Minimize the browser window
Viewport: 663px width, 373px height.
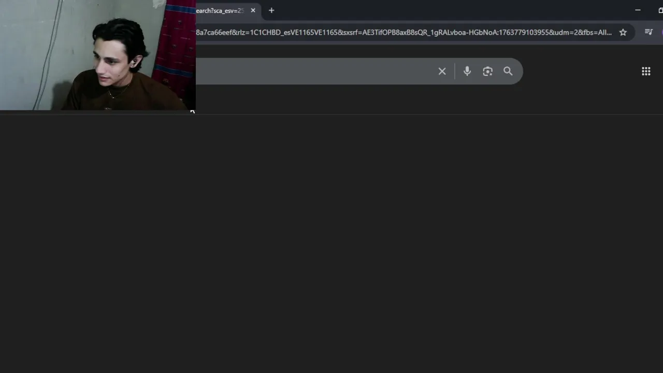(638, 10)
